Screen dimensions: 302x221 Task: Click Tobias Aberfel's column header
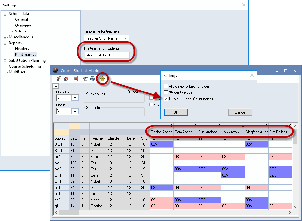[x=161, y=132]
